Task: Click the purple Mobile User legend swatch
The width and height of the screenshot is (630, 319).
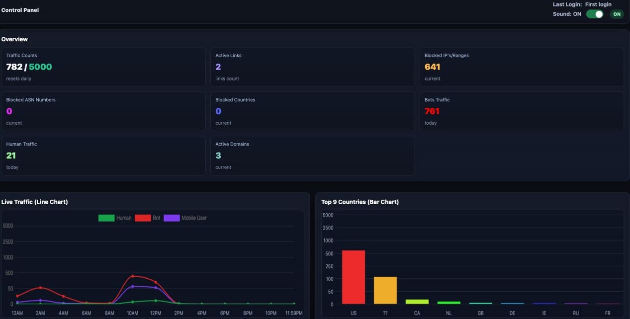Action: coord(172,218)
